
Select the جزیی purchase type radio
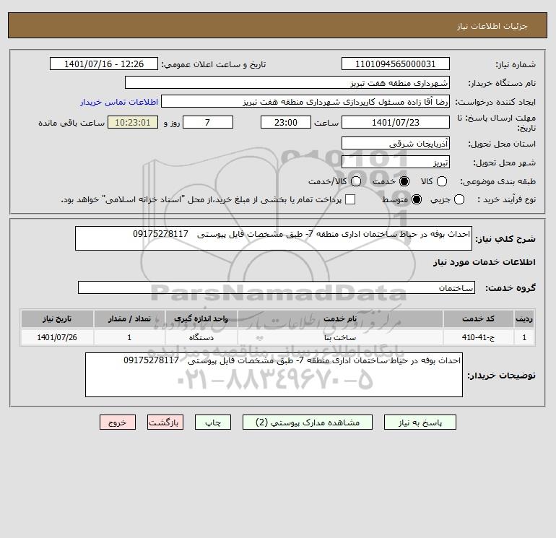459,199
